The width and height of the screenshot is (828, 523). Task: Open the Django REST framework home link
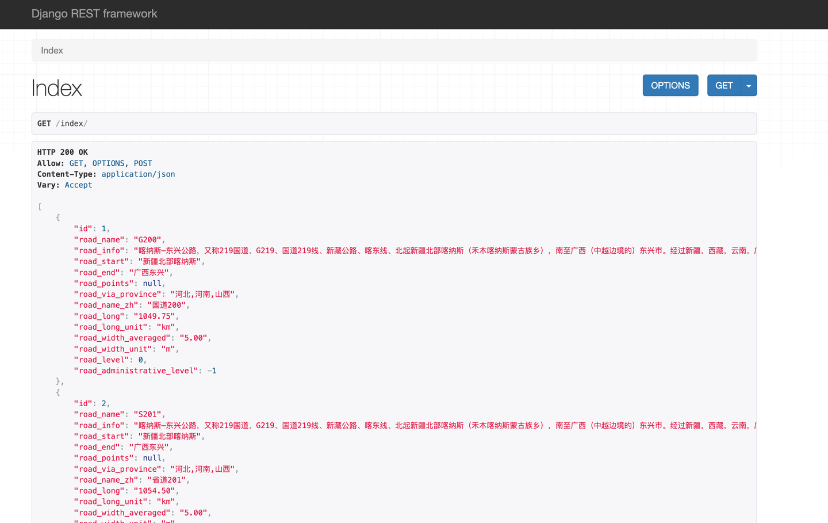click(x=94, y=13)
